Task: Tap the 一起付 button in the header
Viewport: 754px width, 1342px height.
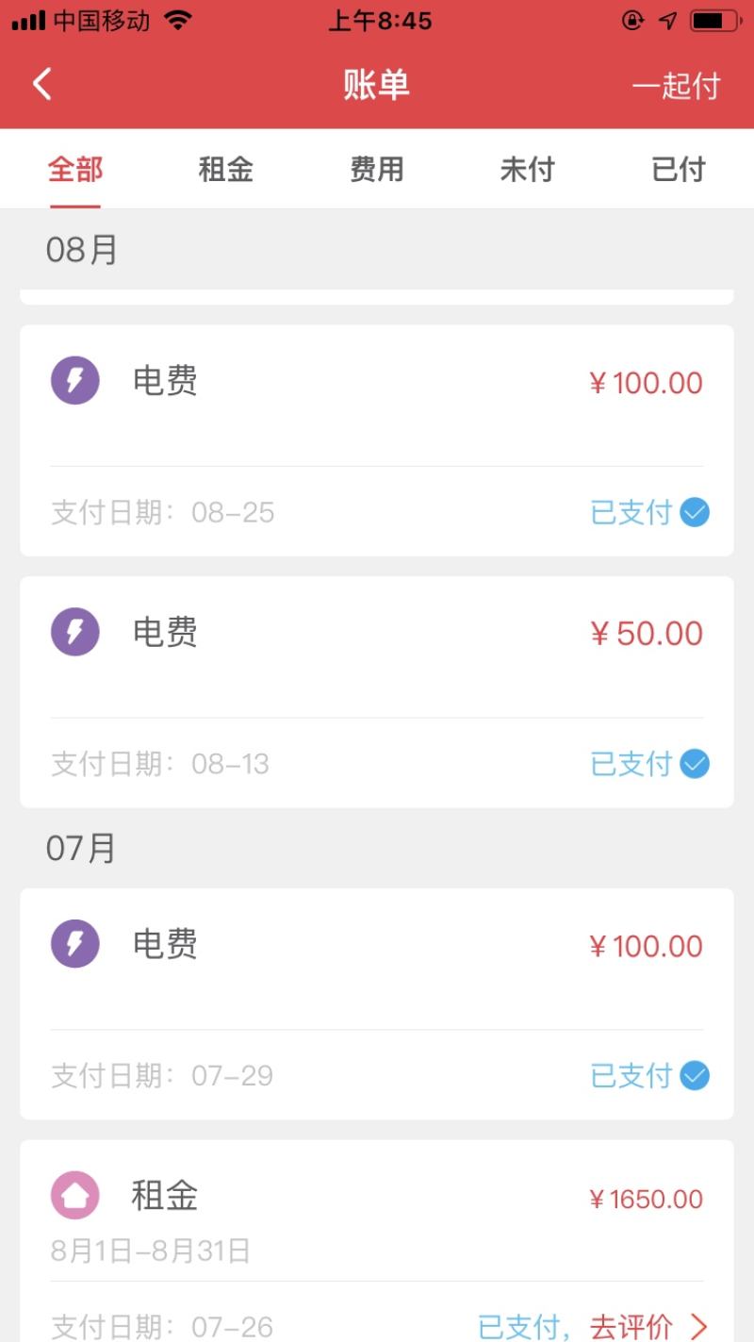Action: click(676, 86)
